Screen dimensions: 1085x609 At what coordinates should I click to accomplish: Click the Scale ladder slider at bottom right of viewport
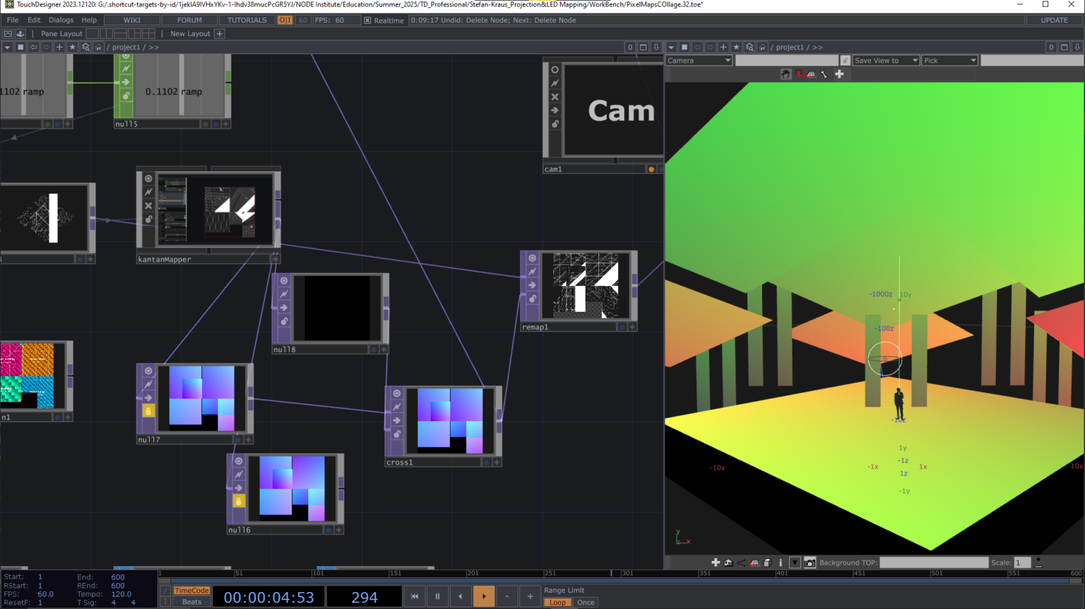pyautogui.click(x=1038, y=562)
